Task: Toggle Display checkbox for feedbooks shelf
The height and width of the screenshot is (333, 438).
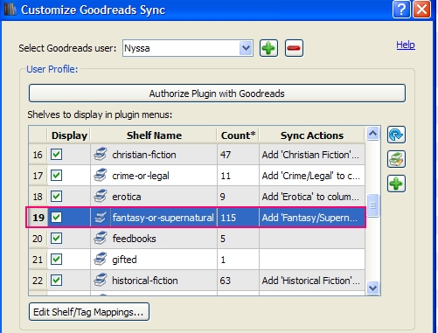Action: click(56, 239)
